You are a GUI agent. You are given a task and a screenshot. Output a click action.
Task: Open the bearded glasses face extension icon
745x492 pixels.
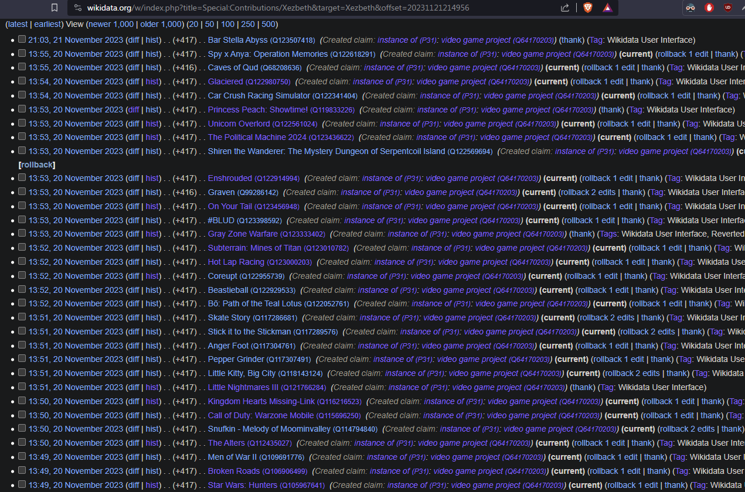pyautogui.click(x=691, y=8)
